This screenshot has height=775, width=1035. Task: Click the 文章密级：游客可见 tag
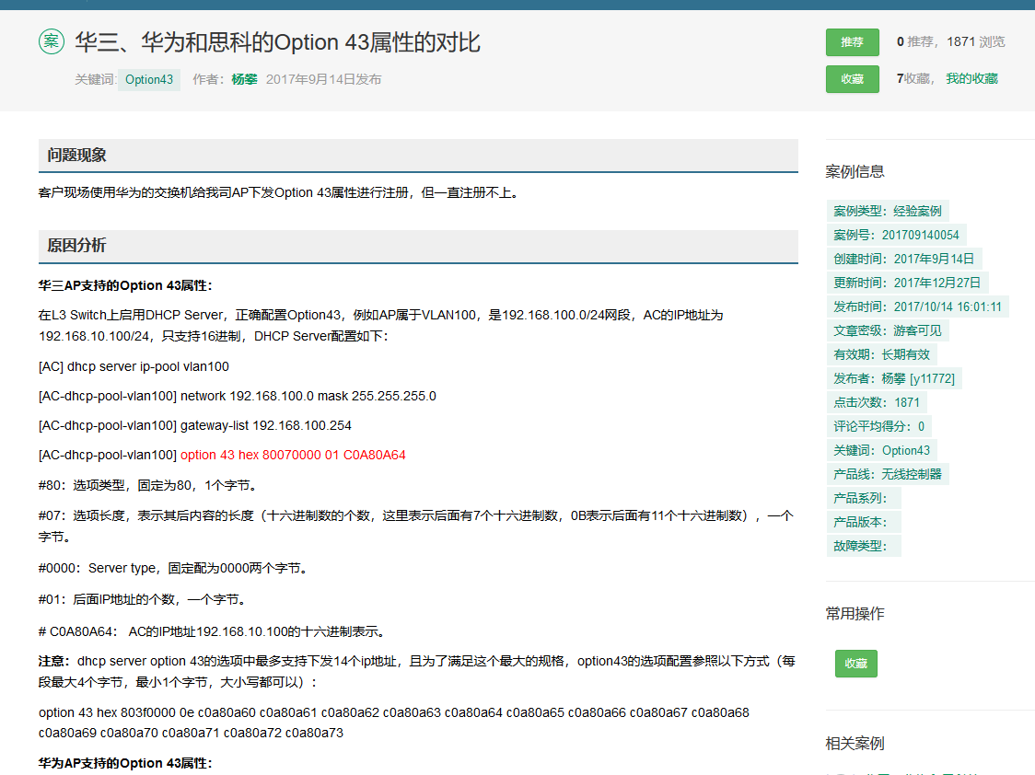pos(887,330)
